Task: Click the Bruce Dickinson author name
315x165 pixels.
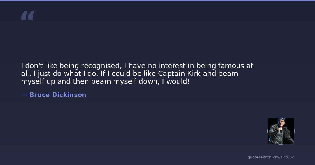Action: click(x=58, y=95)
